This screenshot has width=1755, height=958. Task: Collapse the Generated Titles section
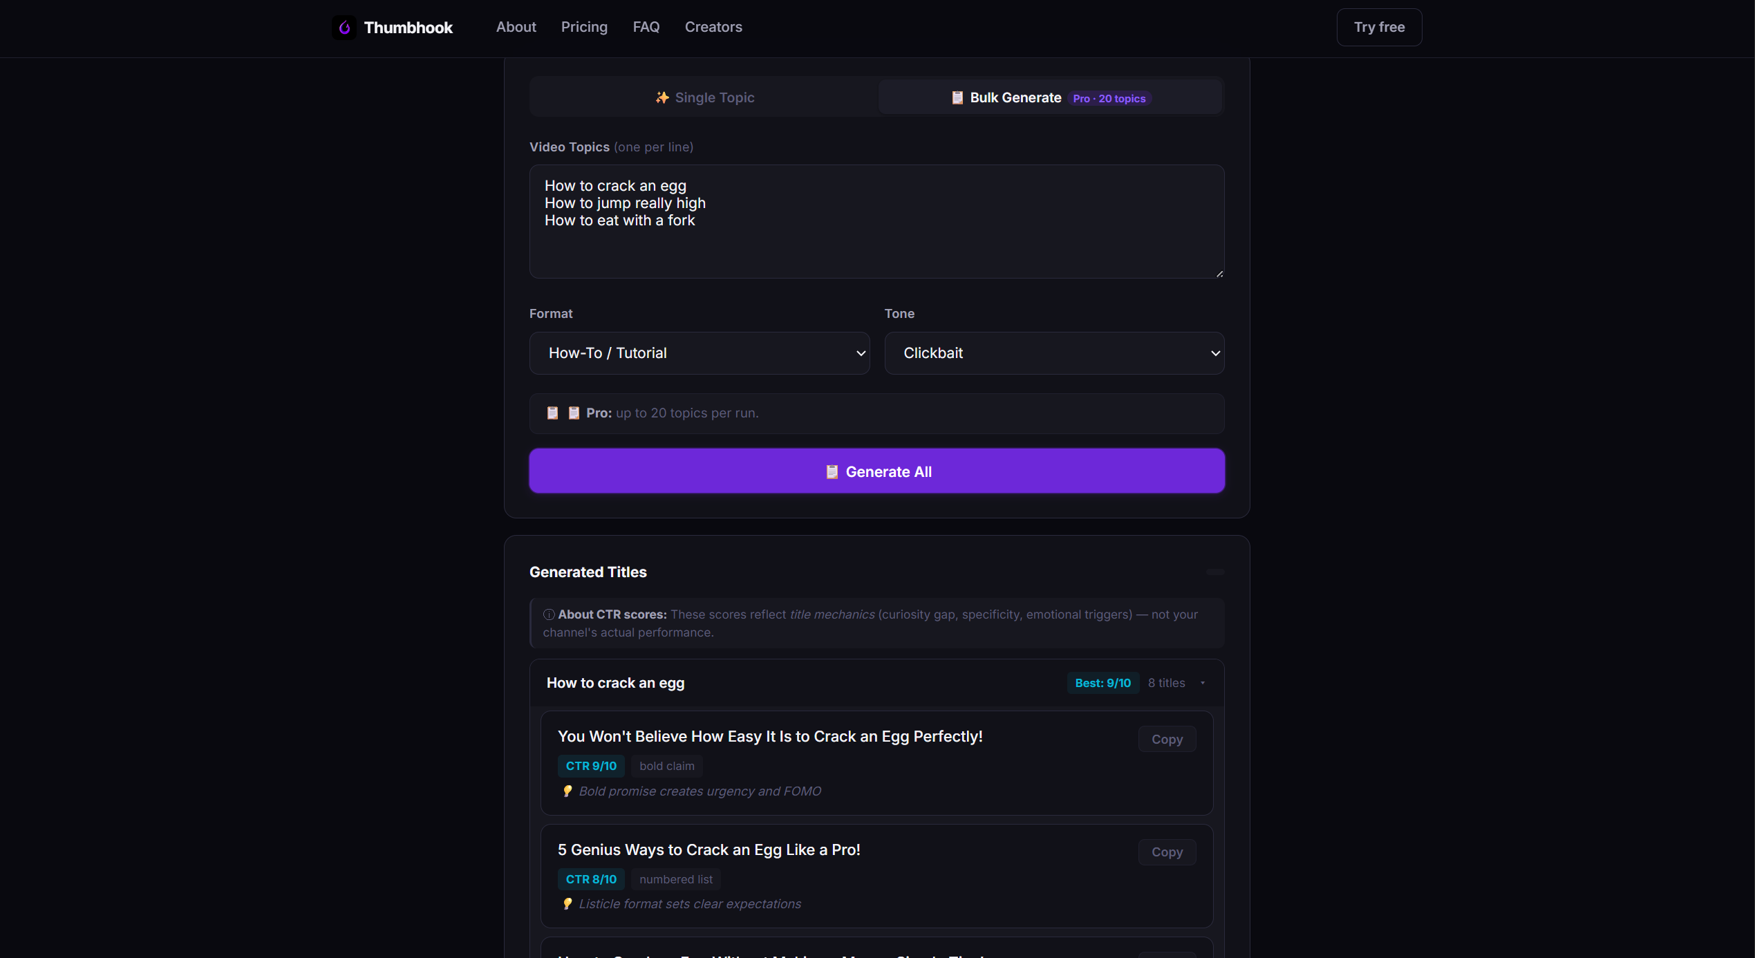point(1214,572)
